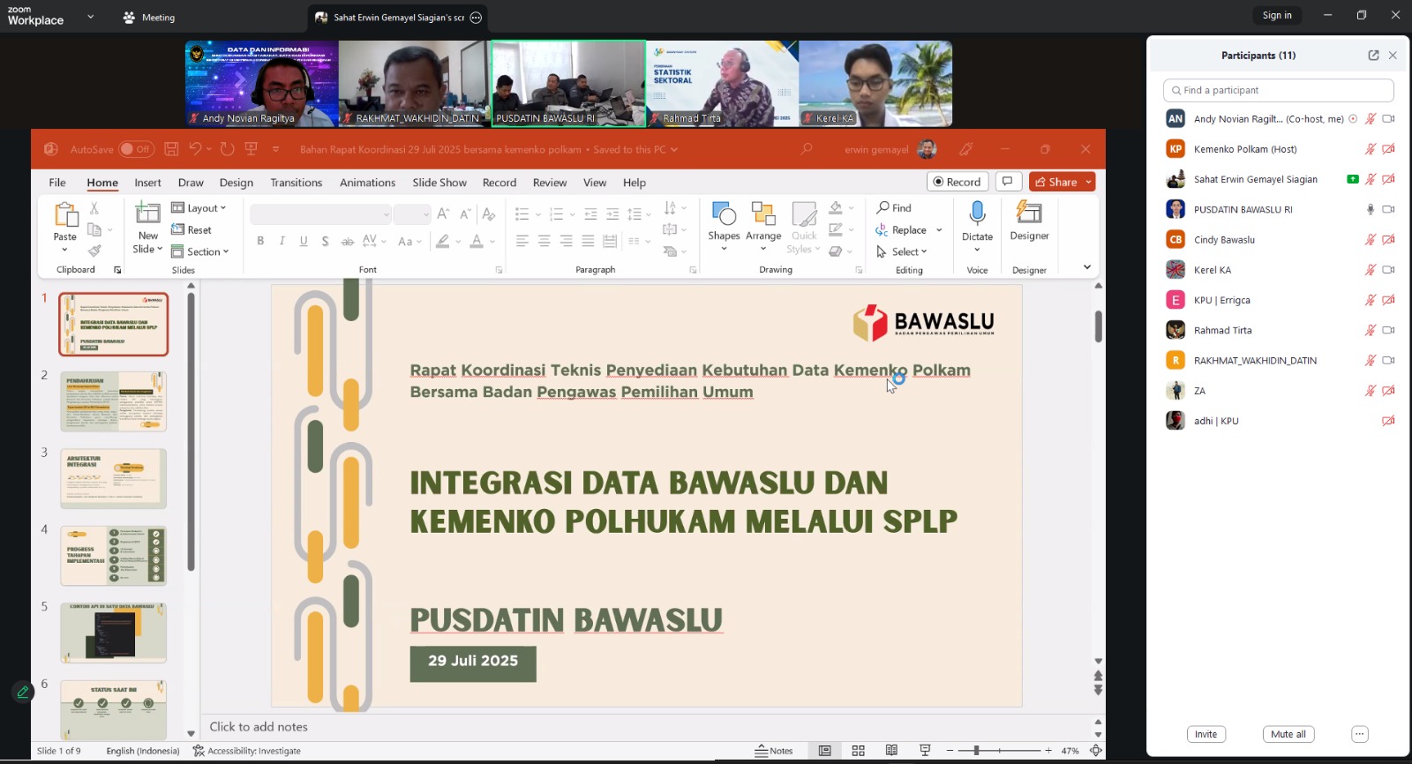Click Increase Font Size icon
The image size is (1412, 764).
tap(443, 213)
